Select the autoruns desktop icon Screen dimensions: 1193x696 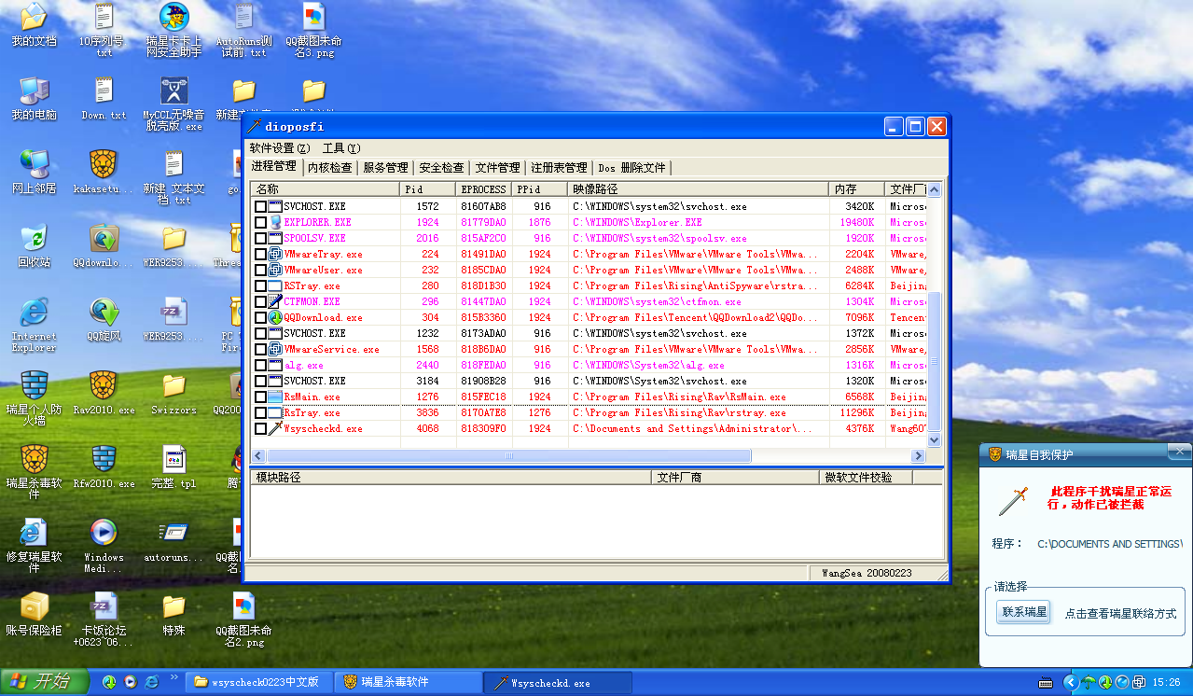173,541
